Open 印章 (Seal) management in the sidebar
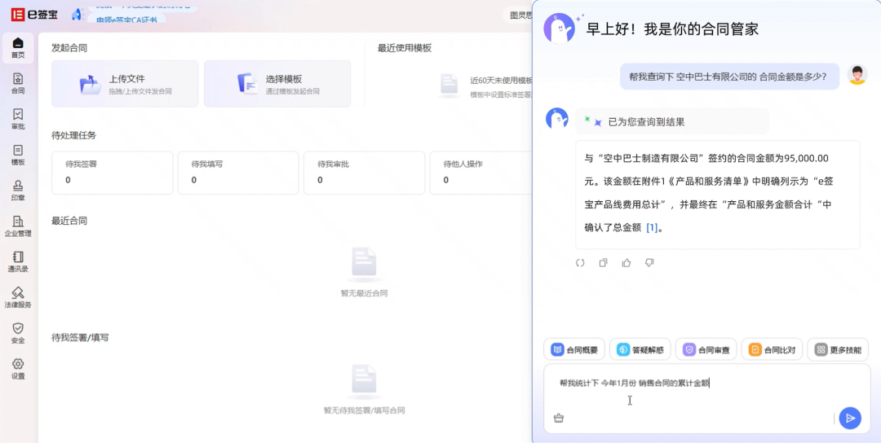The image size is (881, 443). (18, 190)
